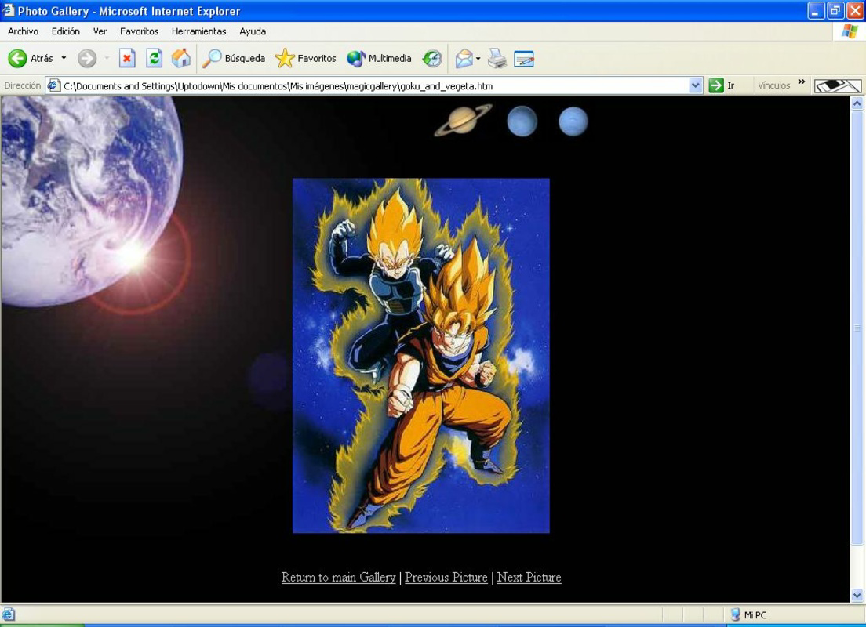The width and height of the screenshot is (866, 627).
Task: Open the Herramientas menu
Action: click(198, 31)
